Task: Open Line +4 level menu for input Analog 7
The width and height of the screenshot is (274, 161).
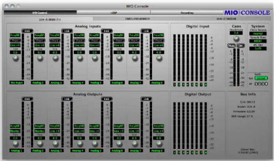Action: pyautogui.click(x=134, y=45)
